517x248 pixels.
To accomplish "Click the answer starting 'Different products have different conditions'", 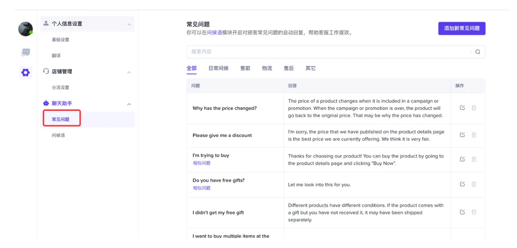I will pos(366,212).
